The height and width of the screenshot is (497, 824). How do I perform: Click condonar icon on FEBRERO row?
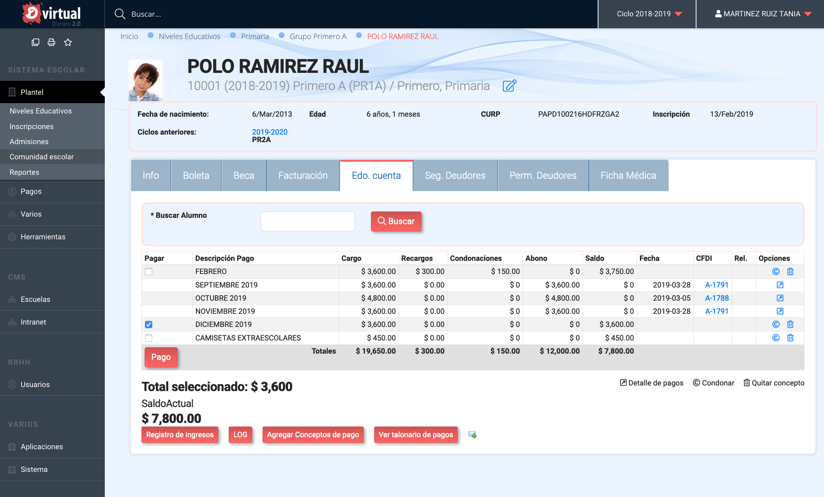(x=776, y=272)
